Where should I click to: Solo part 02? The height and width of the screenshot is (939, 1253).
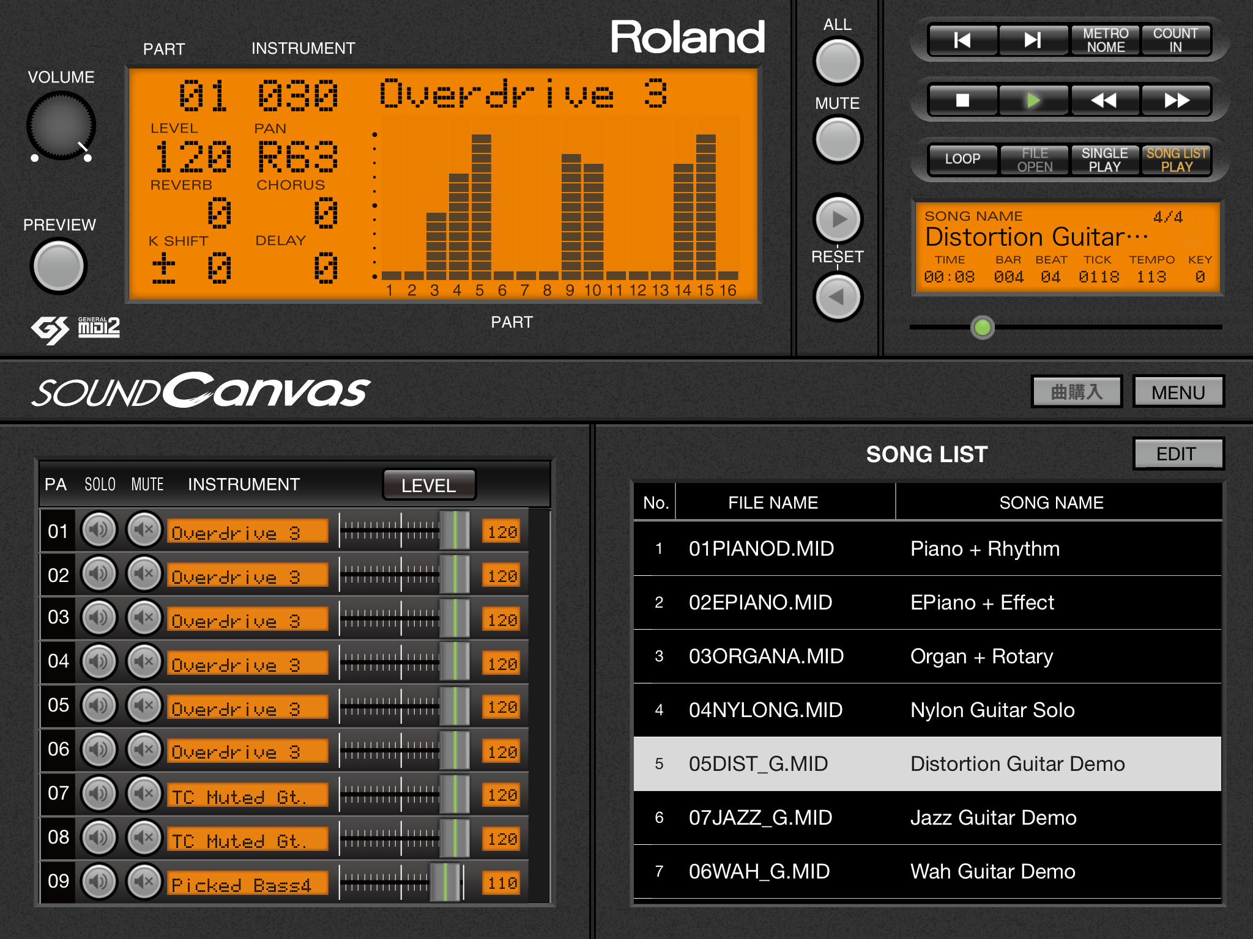(x=99, y=573)
